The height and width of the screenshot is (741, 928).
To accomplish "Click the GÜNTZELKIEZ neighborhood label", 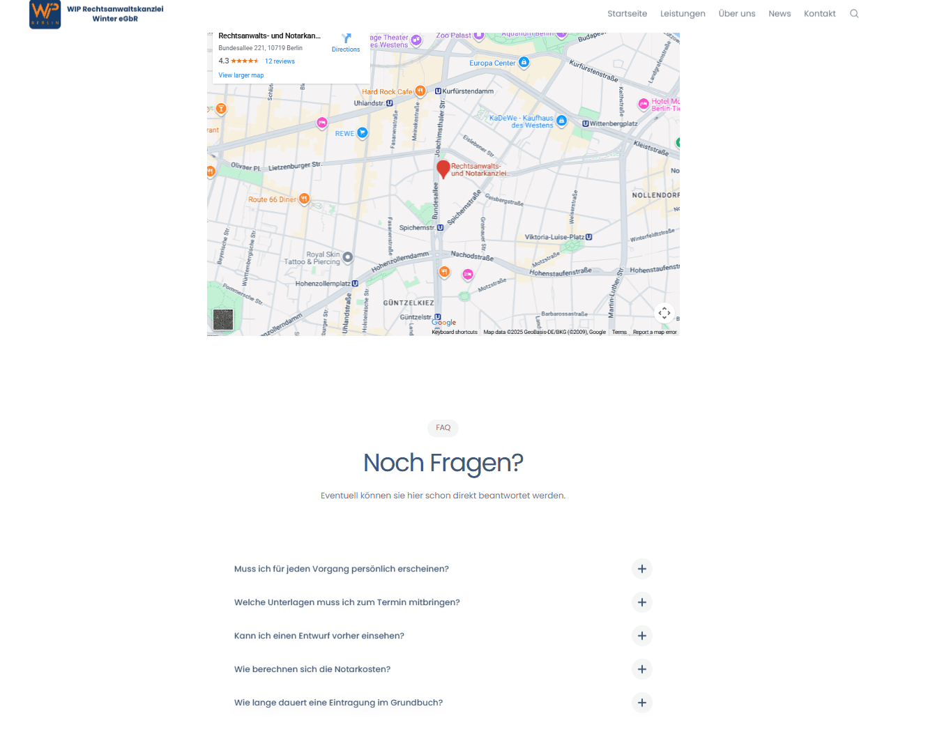I will click(x=409, y=303).
